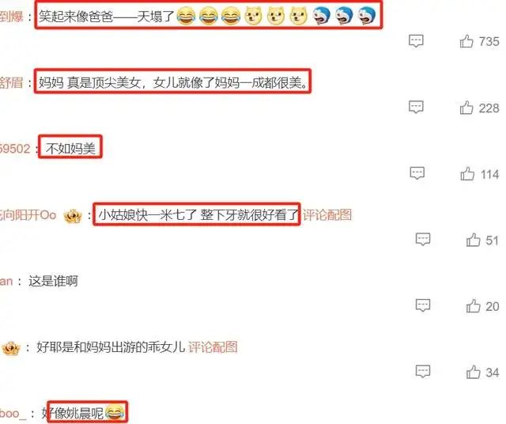Reply to the 不如妈美 comment
Viewport: 506px width, 424px height.
tap(417, 173)
